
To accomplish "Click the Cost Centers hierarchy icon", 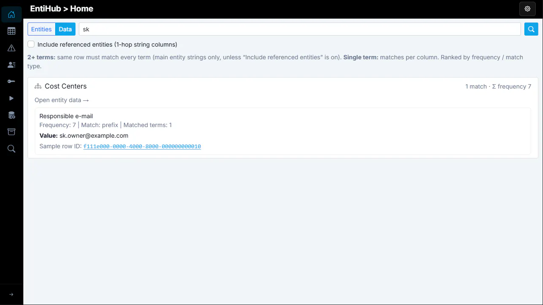I will point(38,86).
